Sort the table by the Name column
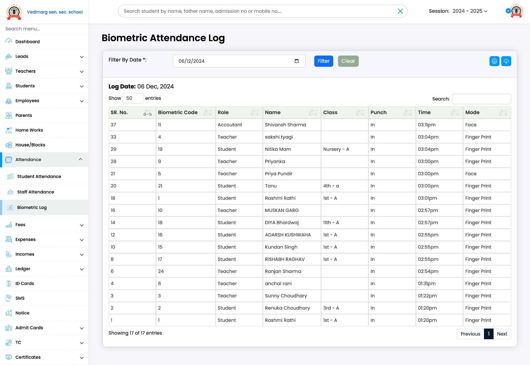The height and width of the screenshot is (365, 530). 273,112
